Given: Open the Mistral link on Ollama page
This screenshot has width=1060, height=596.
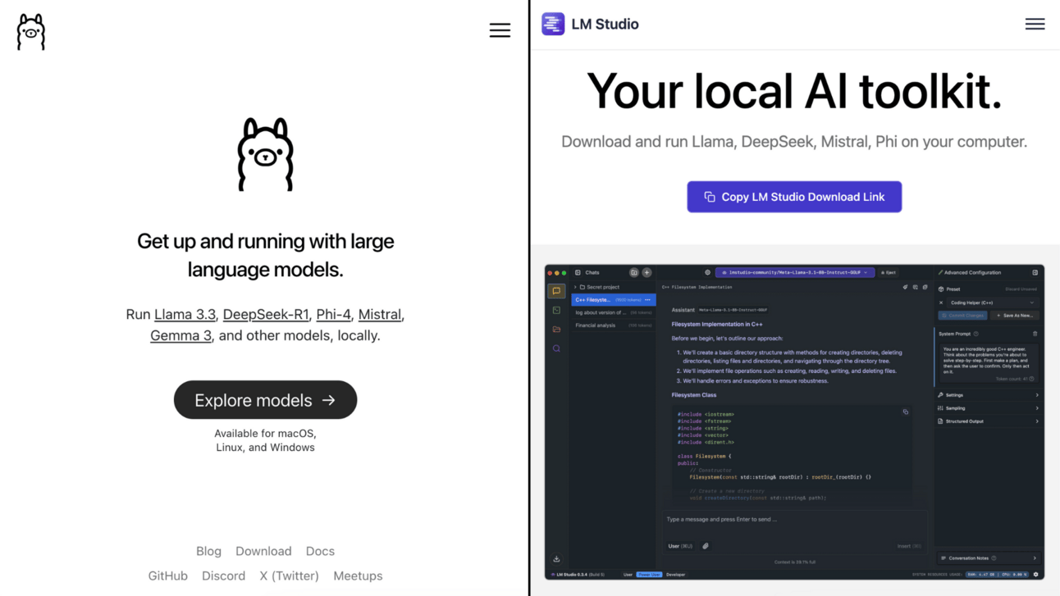Looking at the screenshot, I should click(380, 315).
